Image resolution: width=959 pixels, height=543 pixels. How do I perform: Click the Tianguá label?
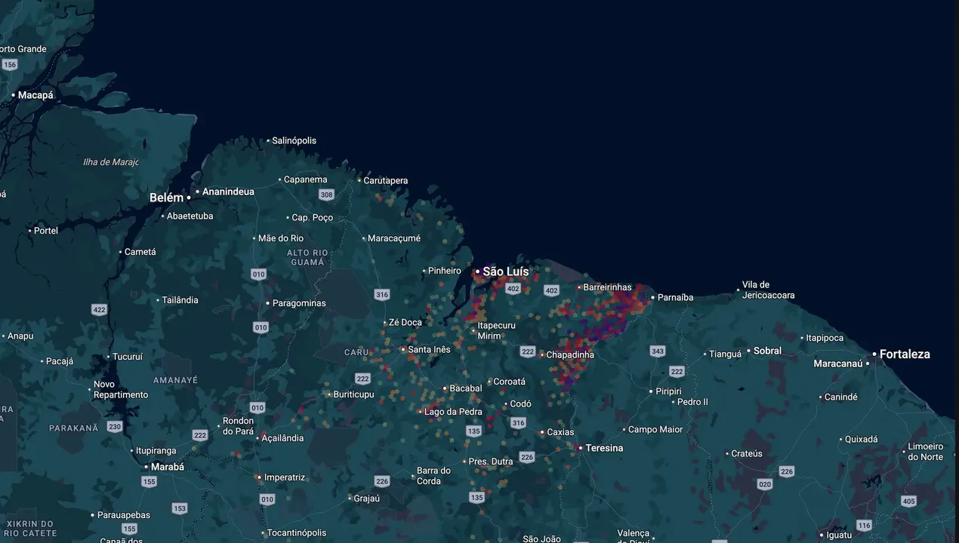pos(726,354)
